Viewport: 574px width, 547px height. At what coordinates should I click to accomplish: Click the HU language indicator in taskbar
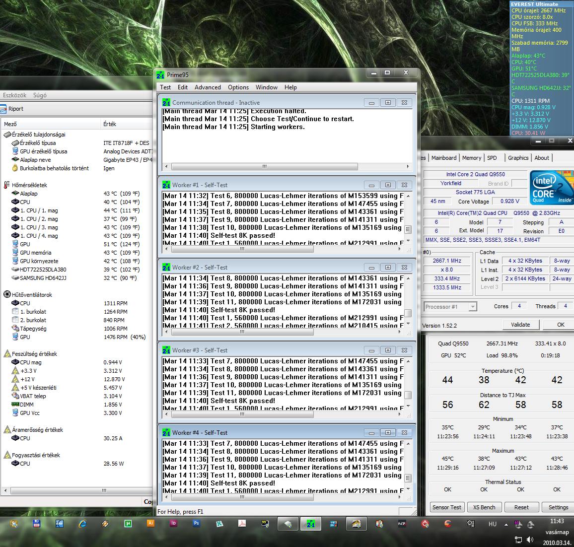493,524
